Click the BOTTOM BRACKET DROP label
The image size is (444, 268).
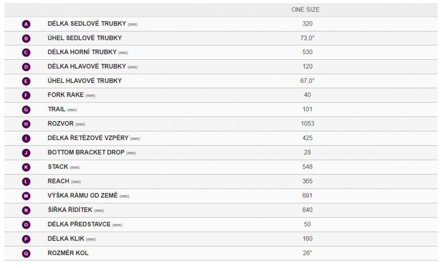[86, 152]
